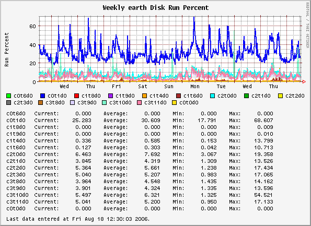Click the pink c3t11d0 legend swatch
311x226 pixels.
point(139,103)
